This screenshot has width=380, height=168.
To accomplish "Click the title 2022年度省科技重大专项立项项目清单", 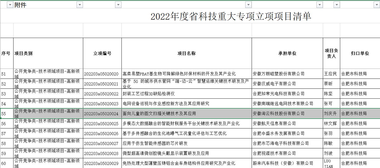I will 231,16.
